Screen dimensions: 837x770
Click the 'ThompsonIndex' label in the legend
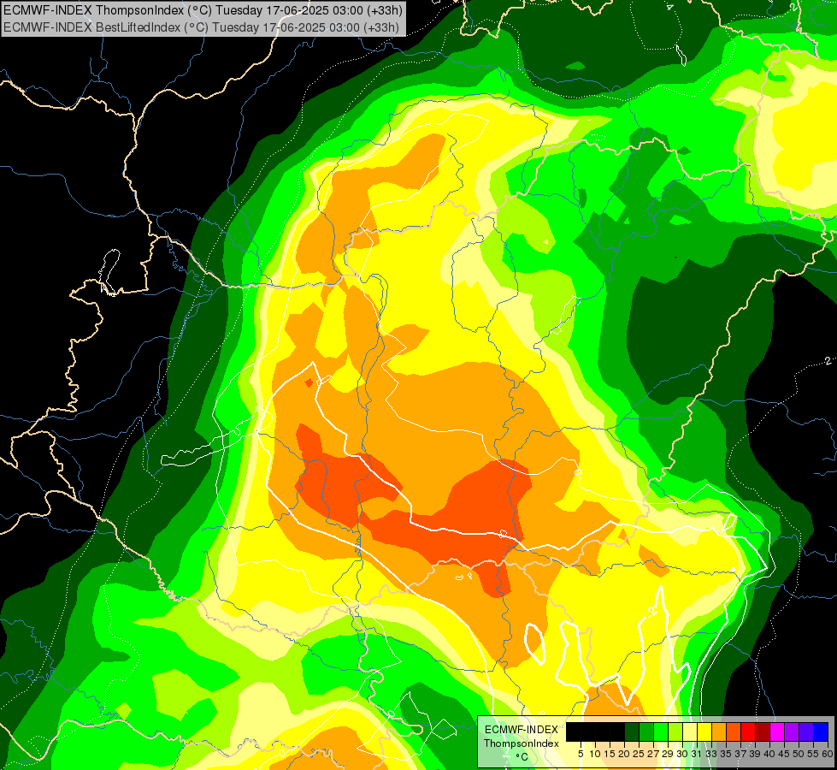[522, 743]
